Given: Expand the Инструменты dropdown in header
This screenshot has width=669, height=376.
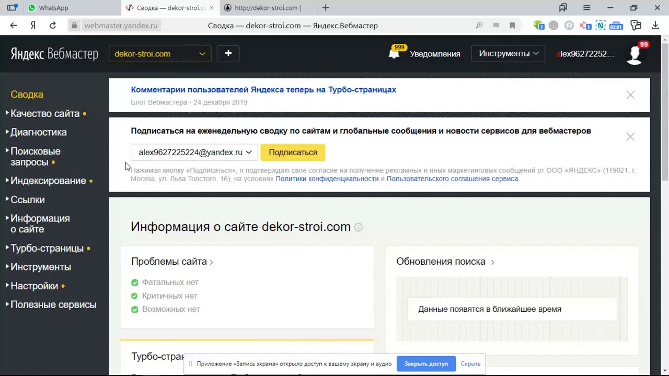Looking at the screenshot, I should 508,54.
